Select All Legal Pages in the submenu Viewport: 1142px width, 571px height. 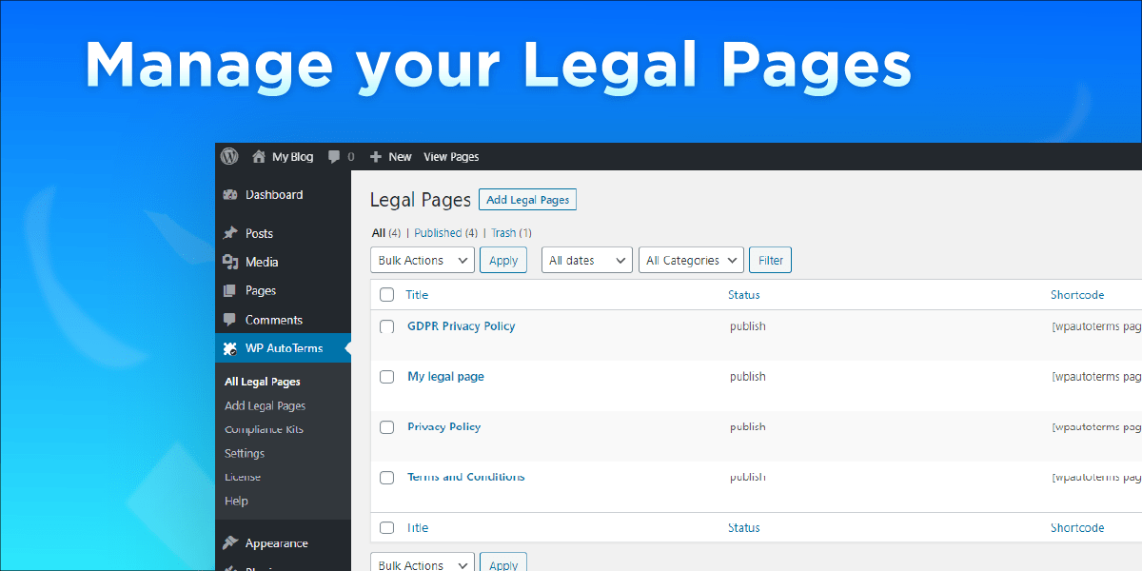(x=263, y=382)
